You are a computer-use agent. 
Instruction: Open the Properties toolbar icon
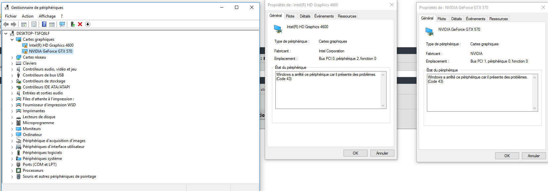(x=34, y=24)
